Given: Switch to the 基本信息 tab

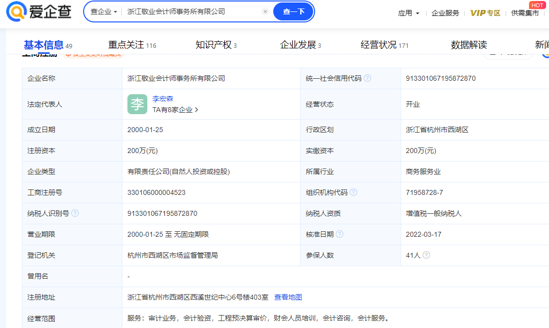Looking at the screenshot, I should click(x=48, y=45).
